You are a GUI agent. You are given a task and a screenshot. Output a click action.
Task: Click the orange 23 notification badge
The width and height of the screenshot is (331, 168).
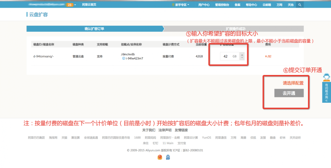click(70, 5)
